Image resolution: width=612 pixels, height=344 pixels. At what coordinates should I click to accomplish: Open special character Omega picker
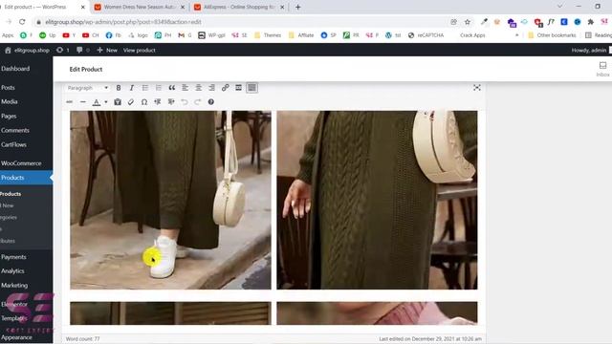144,102
